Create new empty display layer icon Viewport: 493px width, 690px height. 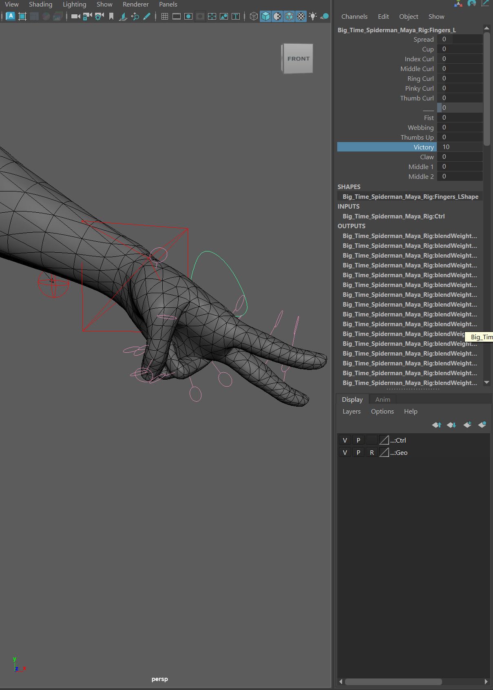(467, 425)
